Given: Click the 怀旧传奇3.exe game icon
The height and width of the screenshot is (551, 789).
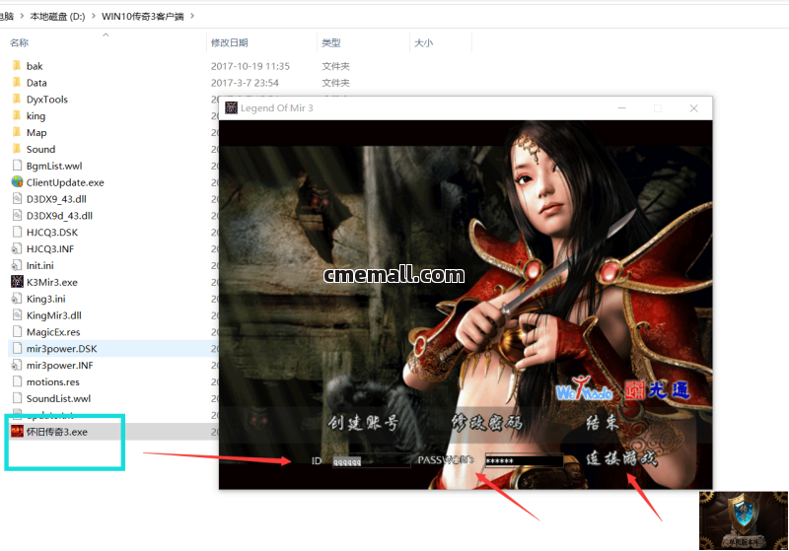Looking at the screenshot, I should [x=17, y=432].
